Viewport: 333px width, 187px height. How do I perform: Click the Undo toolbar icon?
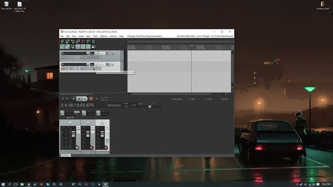pos(83,42)
